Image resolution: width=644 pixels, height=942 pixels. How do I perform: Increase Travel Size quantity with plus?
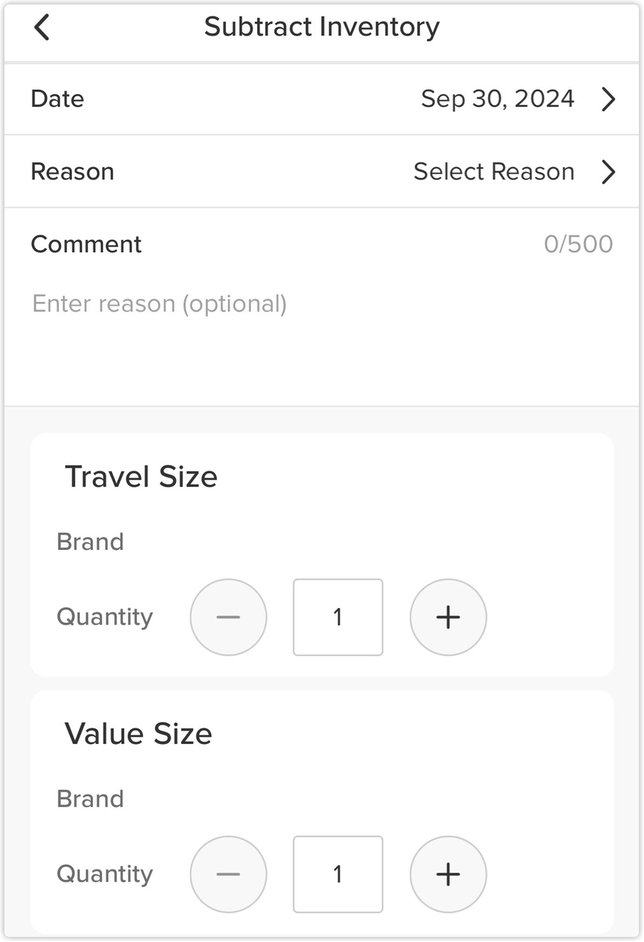[x=448, y=617]
